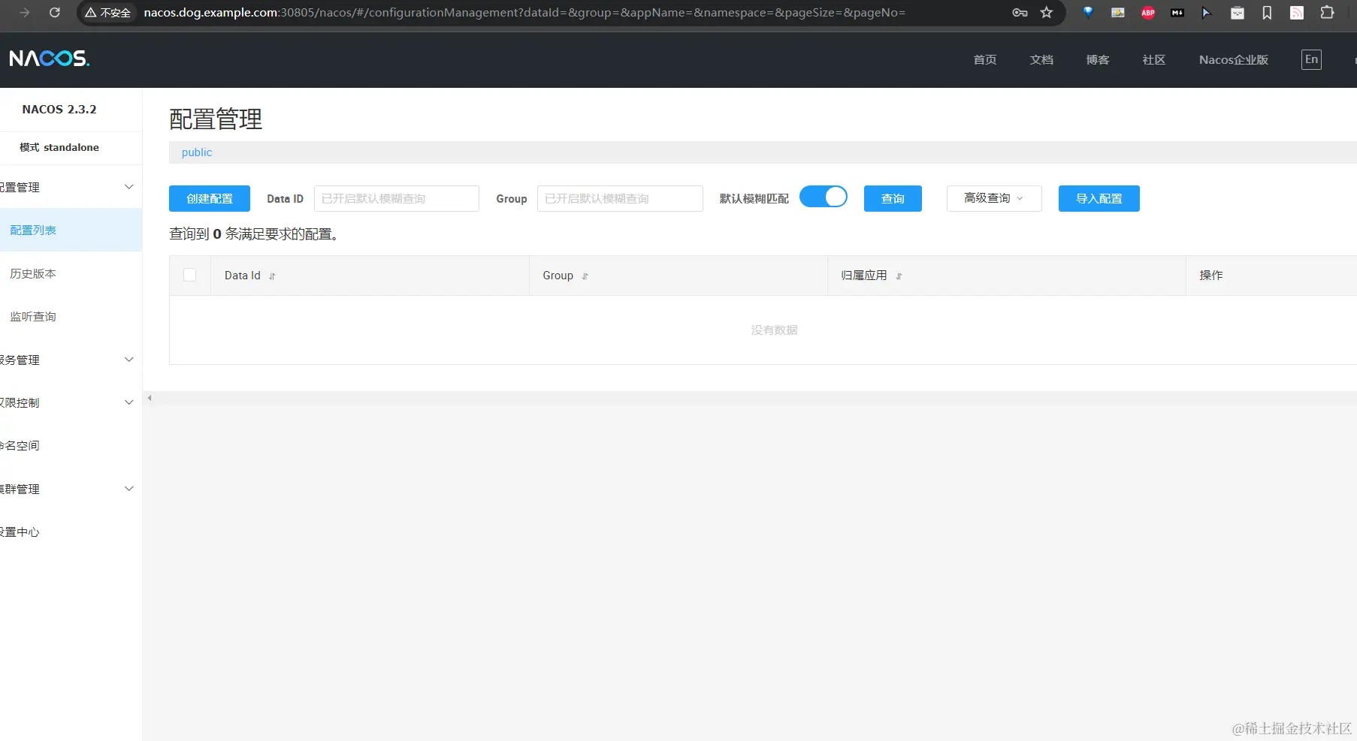Viewport: 1357px width, 741px height.
Task: Click the 导入配置 button
Action: pyautogui.click(x=1099, y=198)
